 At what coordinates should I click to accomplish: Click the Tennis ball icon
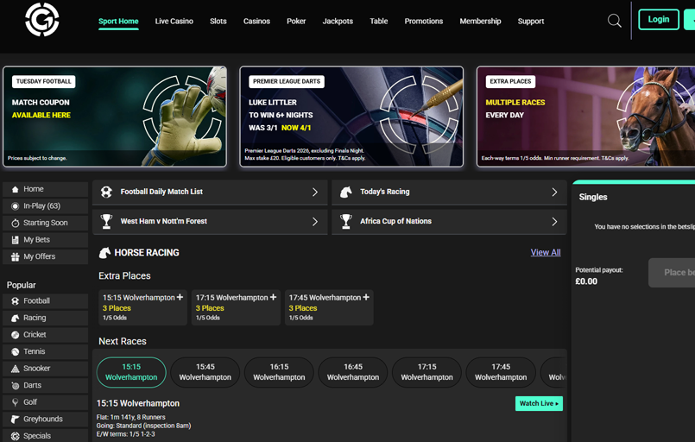point(15,351)
